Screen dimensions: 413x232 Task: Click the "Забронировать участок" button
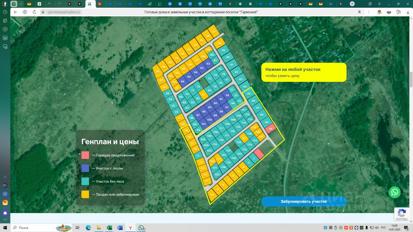click(304, 201)
